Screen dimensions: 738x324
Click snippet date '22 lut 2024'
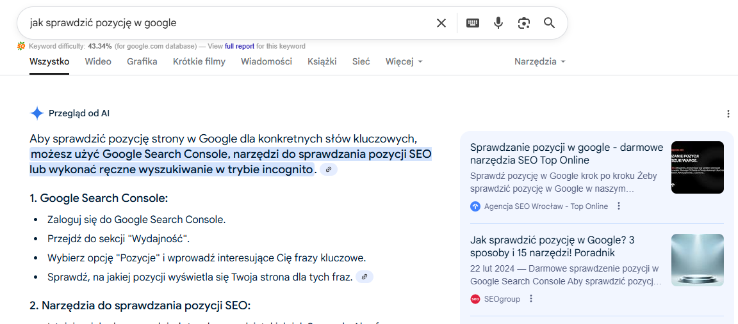coord(492,269)
